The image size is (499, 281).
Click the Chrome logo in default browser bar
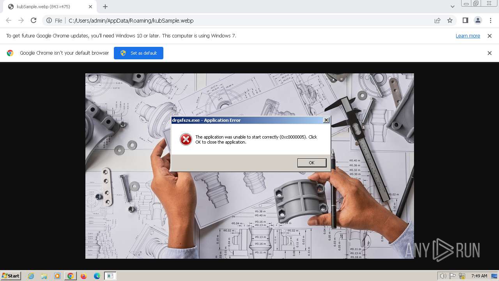pos(10,53)
